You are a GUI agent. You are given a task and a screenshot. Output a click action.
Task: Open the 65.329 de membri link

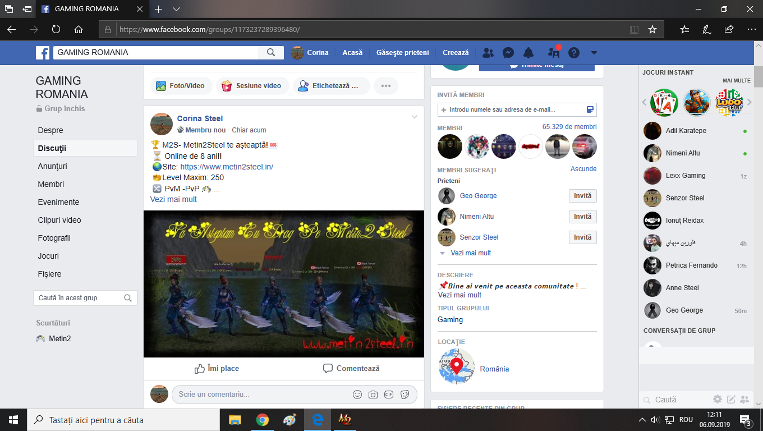pyautogui.click(x=569, y=127)
